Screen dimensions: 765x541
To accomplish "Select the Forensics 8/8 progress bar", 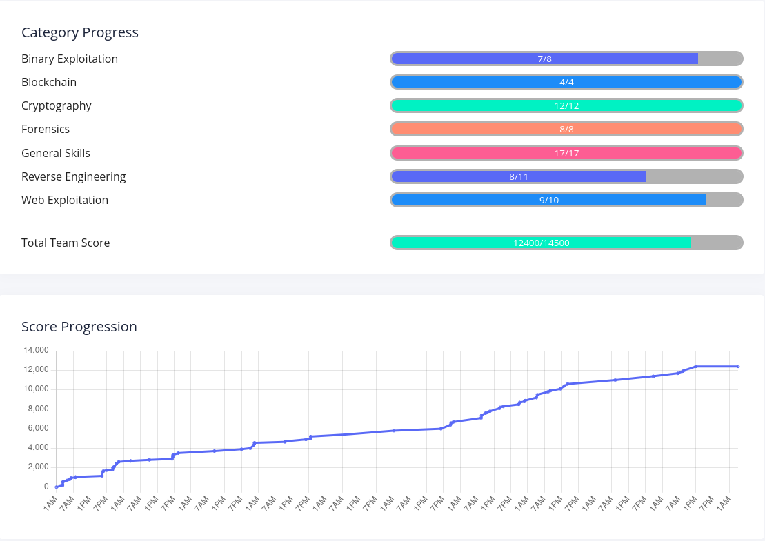I will pos(566,129).
